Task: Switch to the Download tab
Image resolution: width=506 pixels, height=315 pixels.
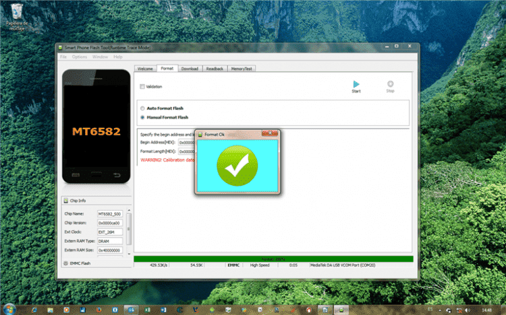Action: 190,69
